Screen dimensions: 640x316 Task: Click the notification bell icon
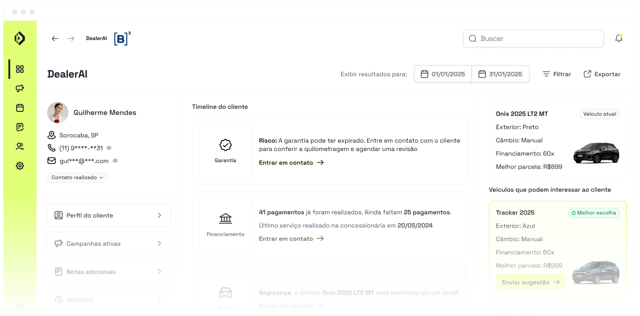point(619,39)
